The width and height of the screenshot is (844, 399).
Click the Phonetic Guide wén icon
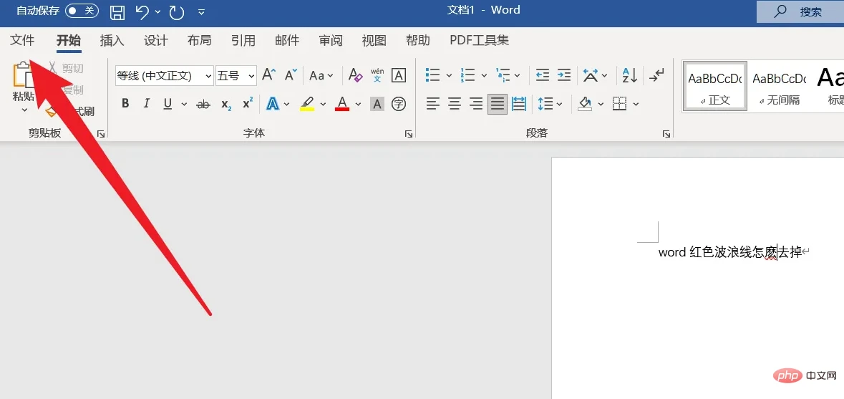coord(377,75)
